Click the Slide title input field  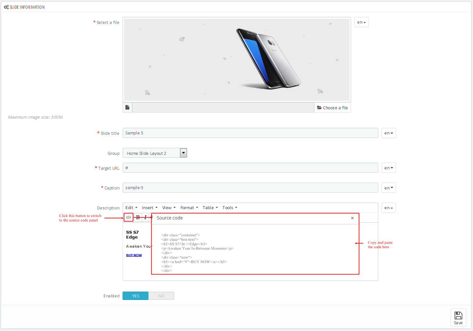pos(250,133)
